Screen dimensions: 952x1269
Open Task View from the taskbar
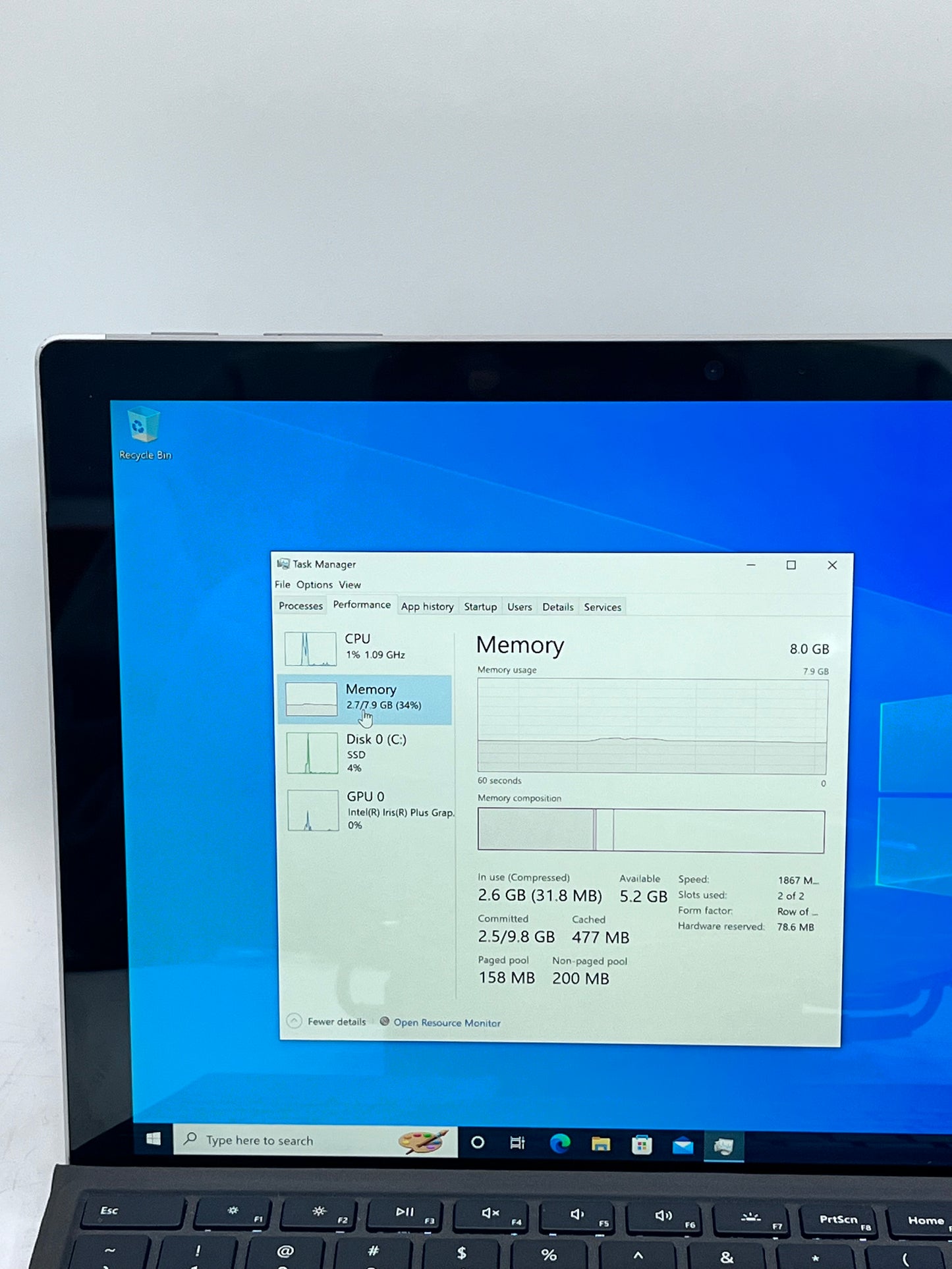[518, 1143]
